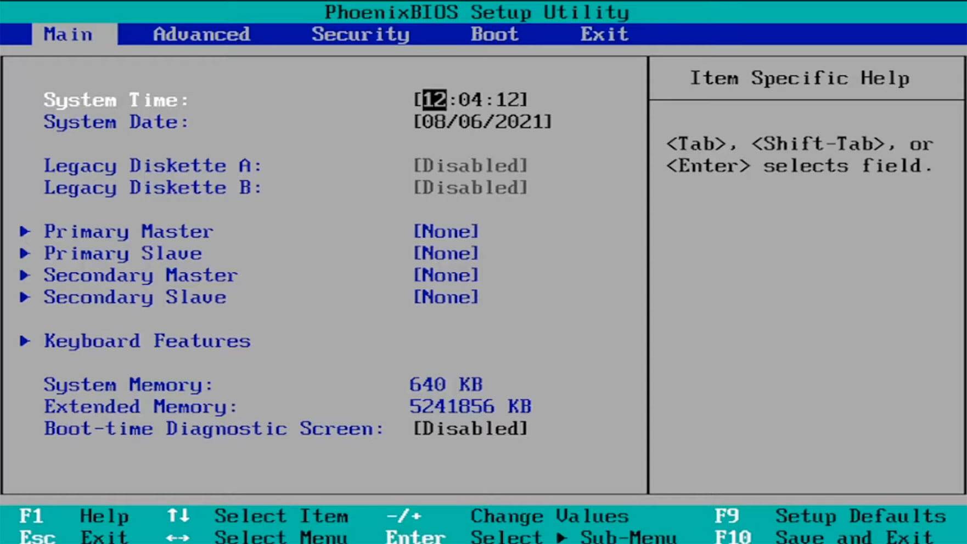Select the Legacy Diskette B setting
The height and width of the screenshot is (544, 967).
pyautogui.click(x=470, y=187)
